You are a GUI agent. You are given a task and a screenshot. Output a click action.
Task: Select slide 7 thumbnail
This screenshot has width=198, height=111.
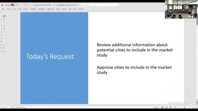4,32
